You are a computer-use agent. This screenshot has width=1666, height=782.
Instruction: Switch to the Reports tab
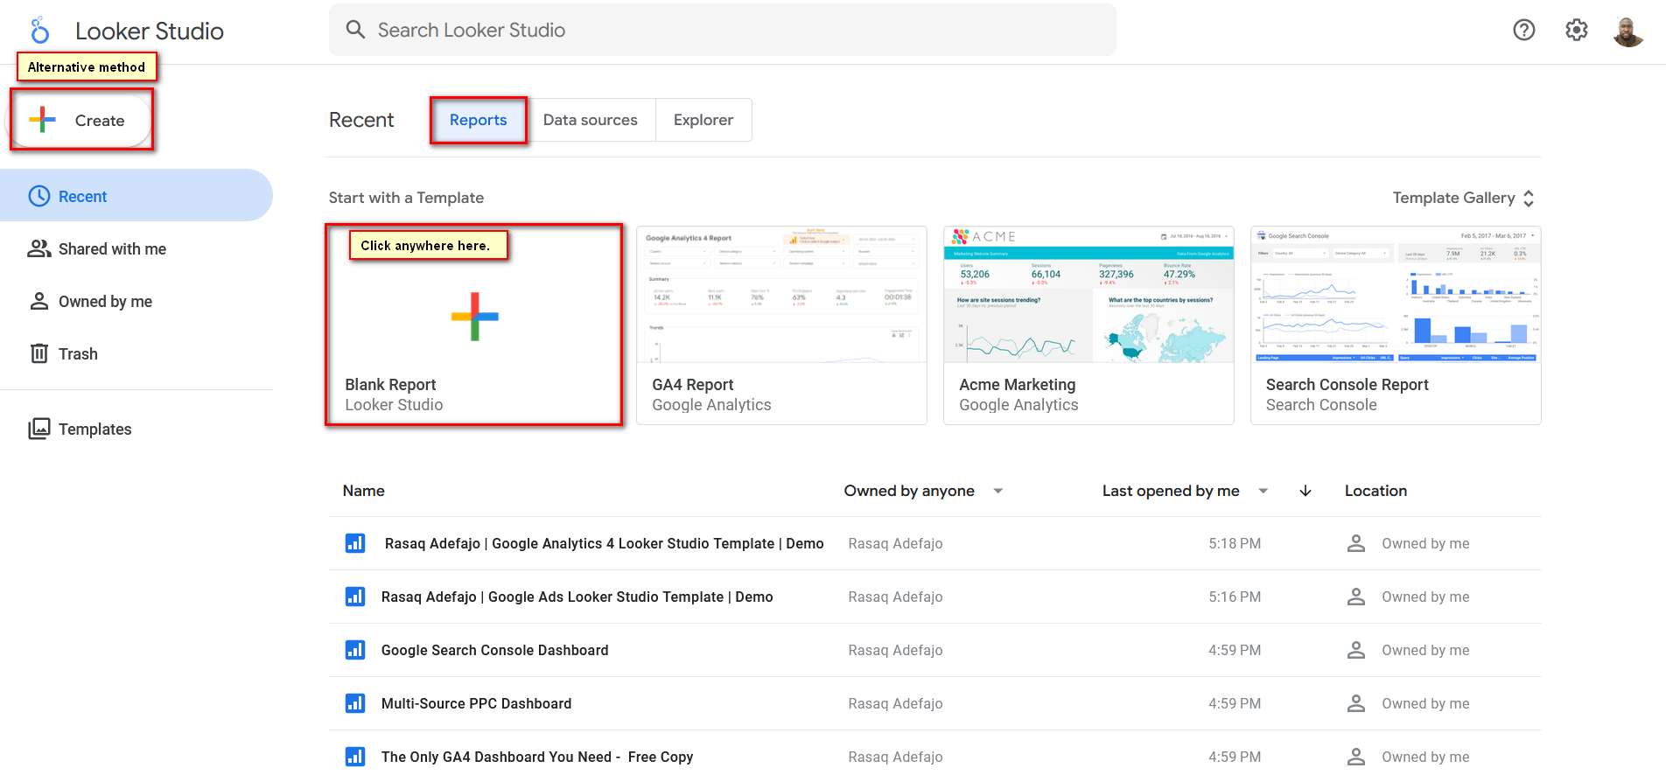(x=478, y=120)
